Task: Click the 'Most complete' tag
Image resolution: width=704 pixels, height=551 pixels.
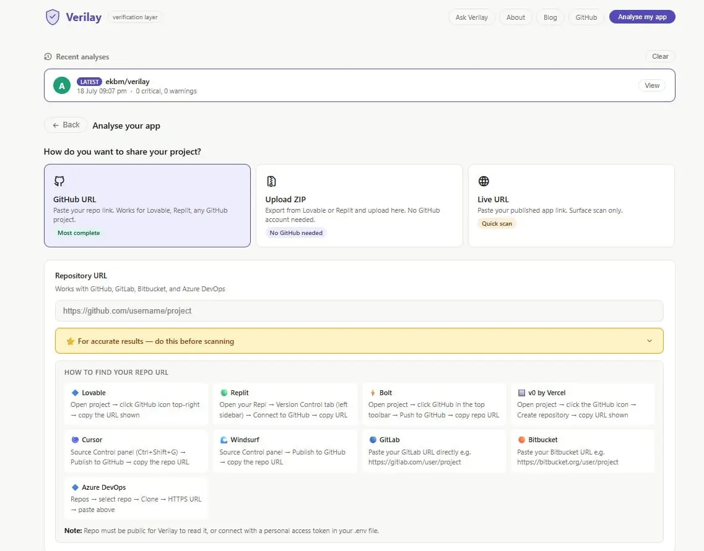Action: pyautogui.click(x=79, y=233)
